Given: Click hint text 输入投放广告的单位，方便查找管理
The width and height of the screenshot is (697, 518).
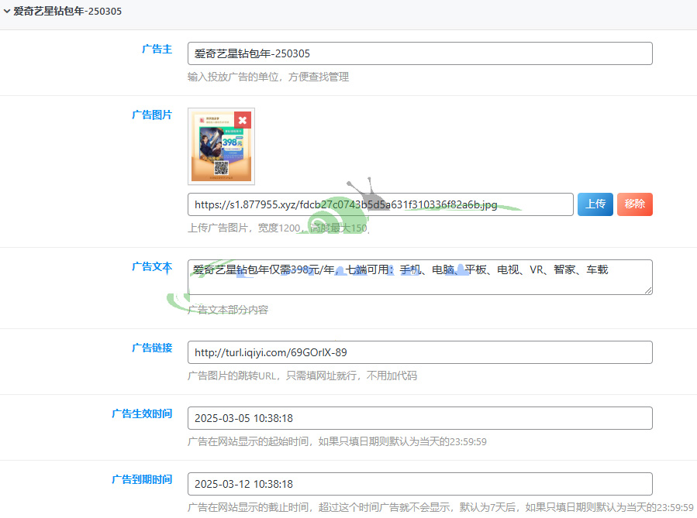Looking at the screenshot, I should 268,77.
